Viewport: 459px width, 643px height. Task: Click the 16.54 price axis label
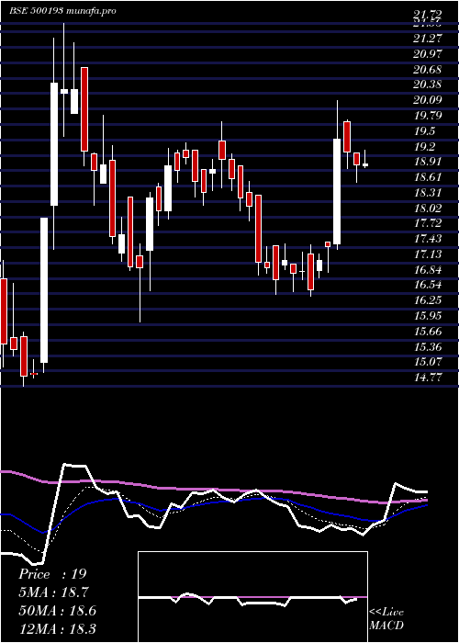[428, 285]
